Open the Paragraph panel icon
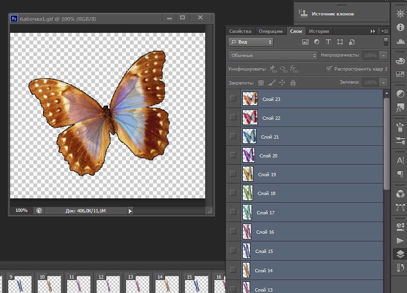 click(400, 174)
